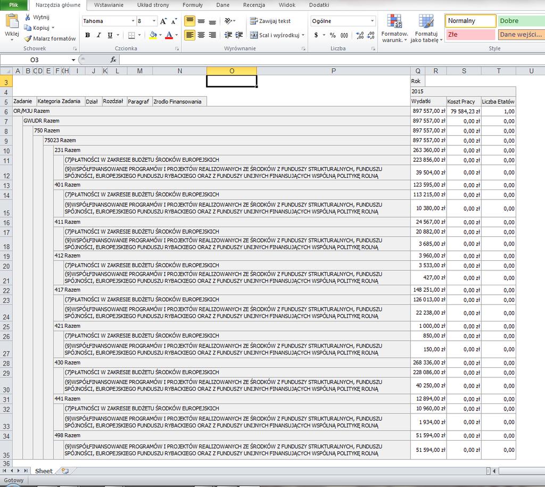
Task: Select the Sheet worksheet tab
Action: (44, 471)
